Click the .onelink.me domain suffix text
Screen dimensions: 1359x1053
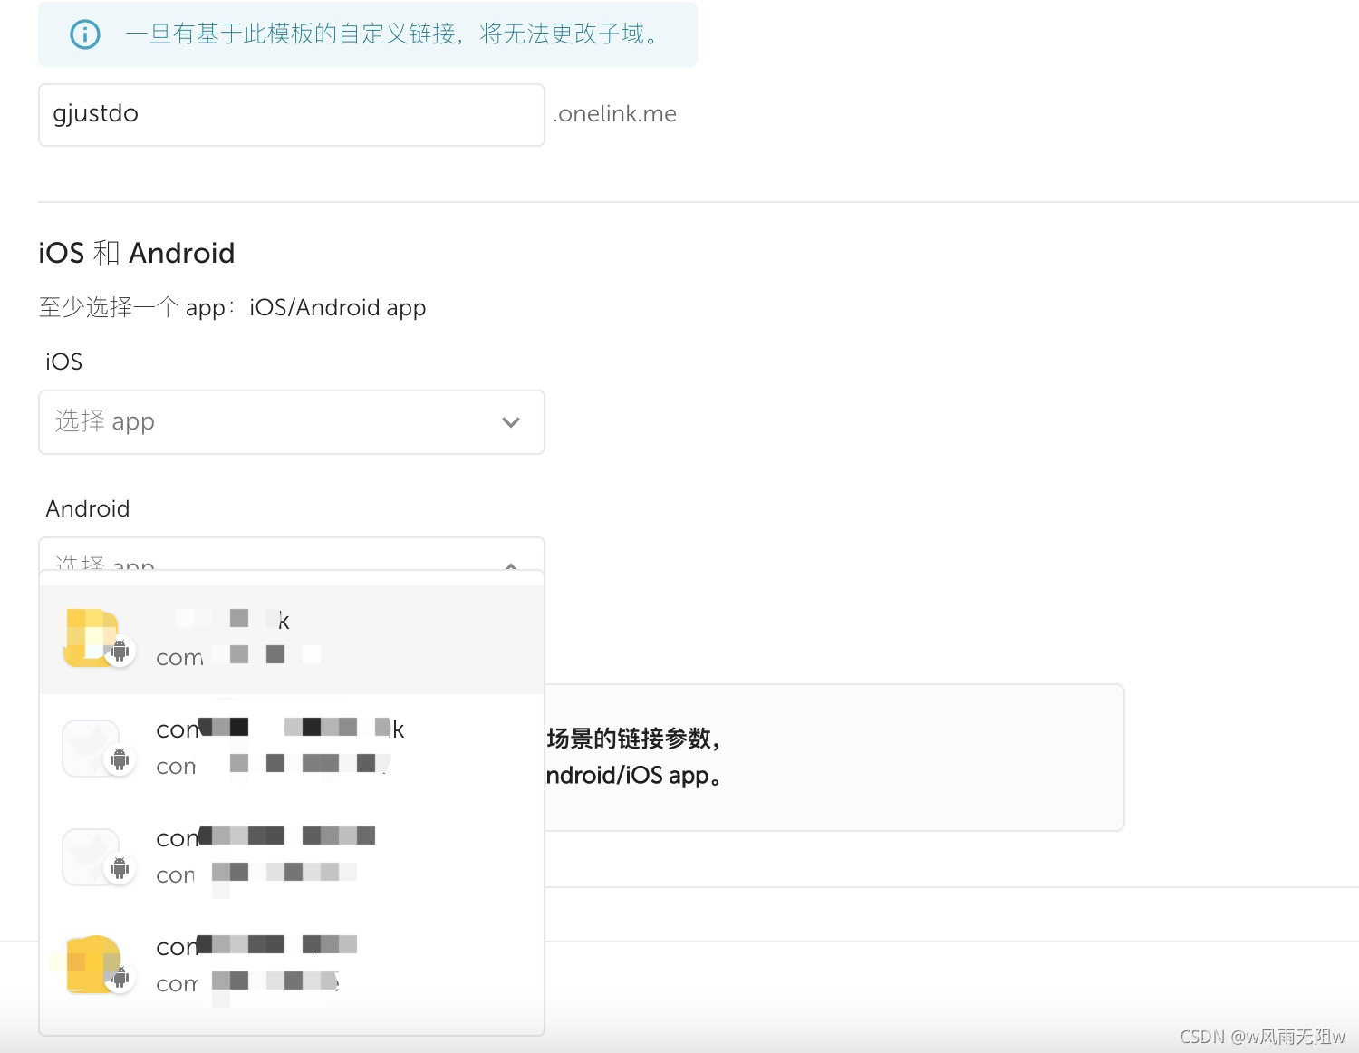pyautogui.click(x=615, y=114)
